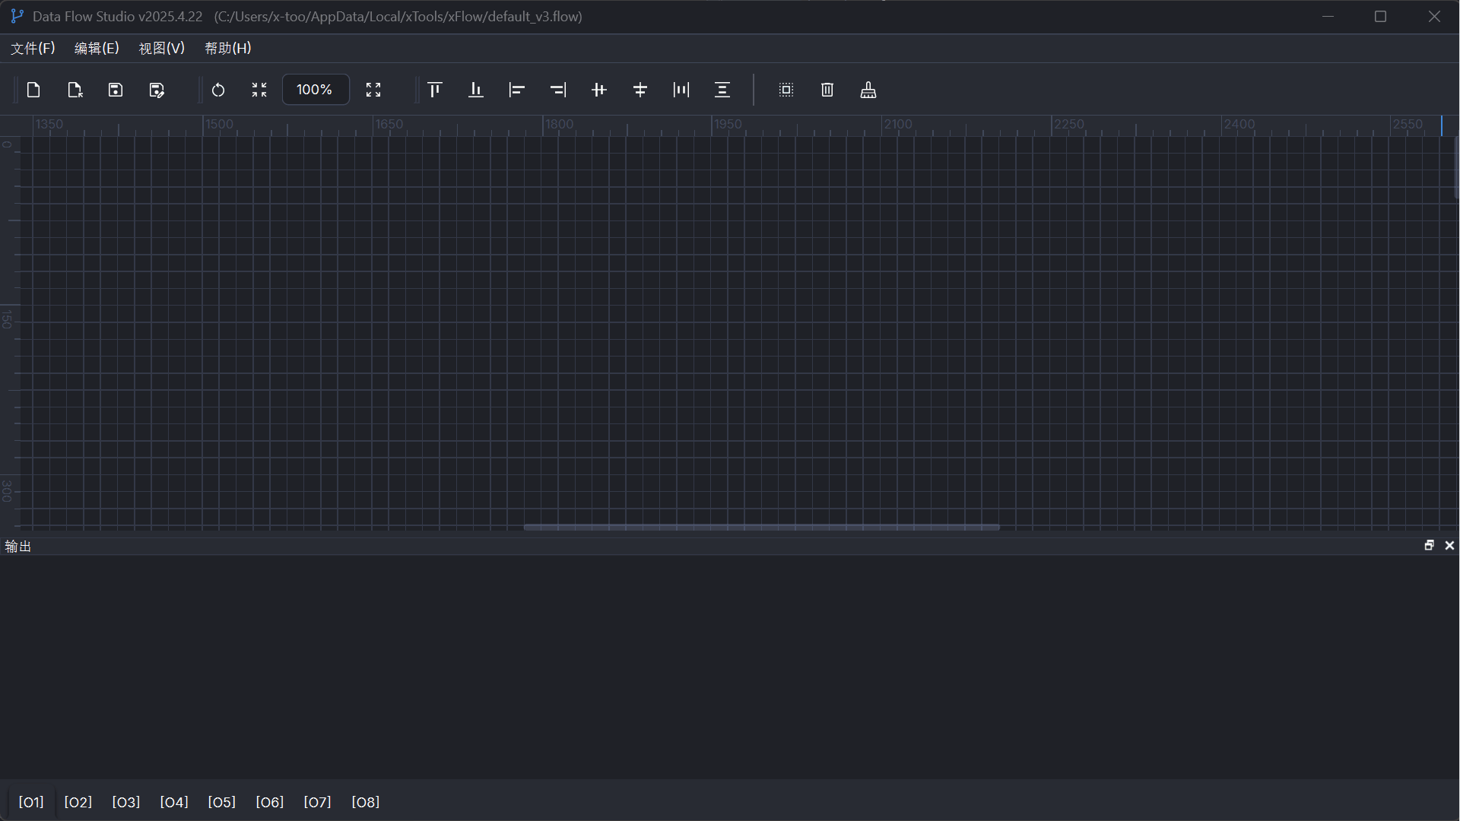Click the zoom in expand-arrows icon
This screenshot has height=821, width=1460.
(x=373, y=90)
